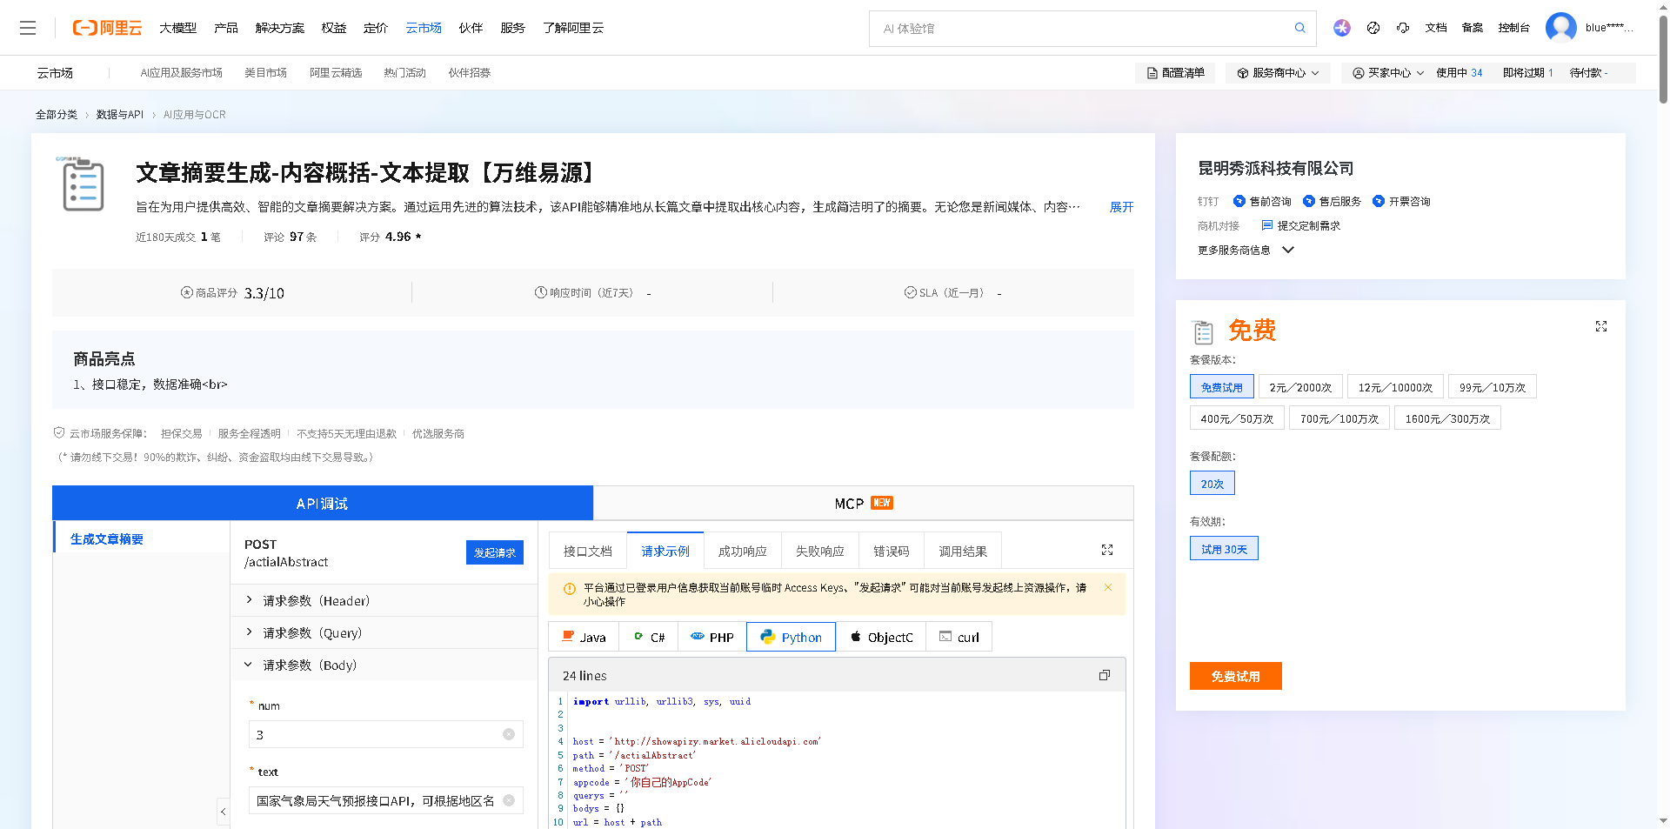This screenshot has height=829, width=1670.
Task: Open the 控制台 console link
Action: (x=1513, y=28)
